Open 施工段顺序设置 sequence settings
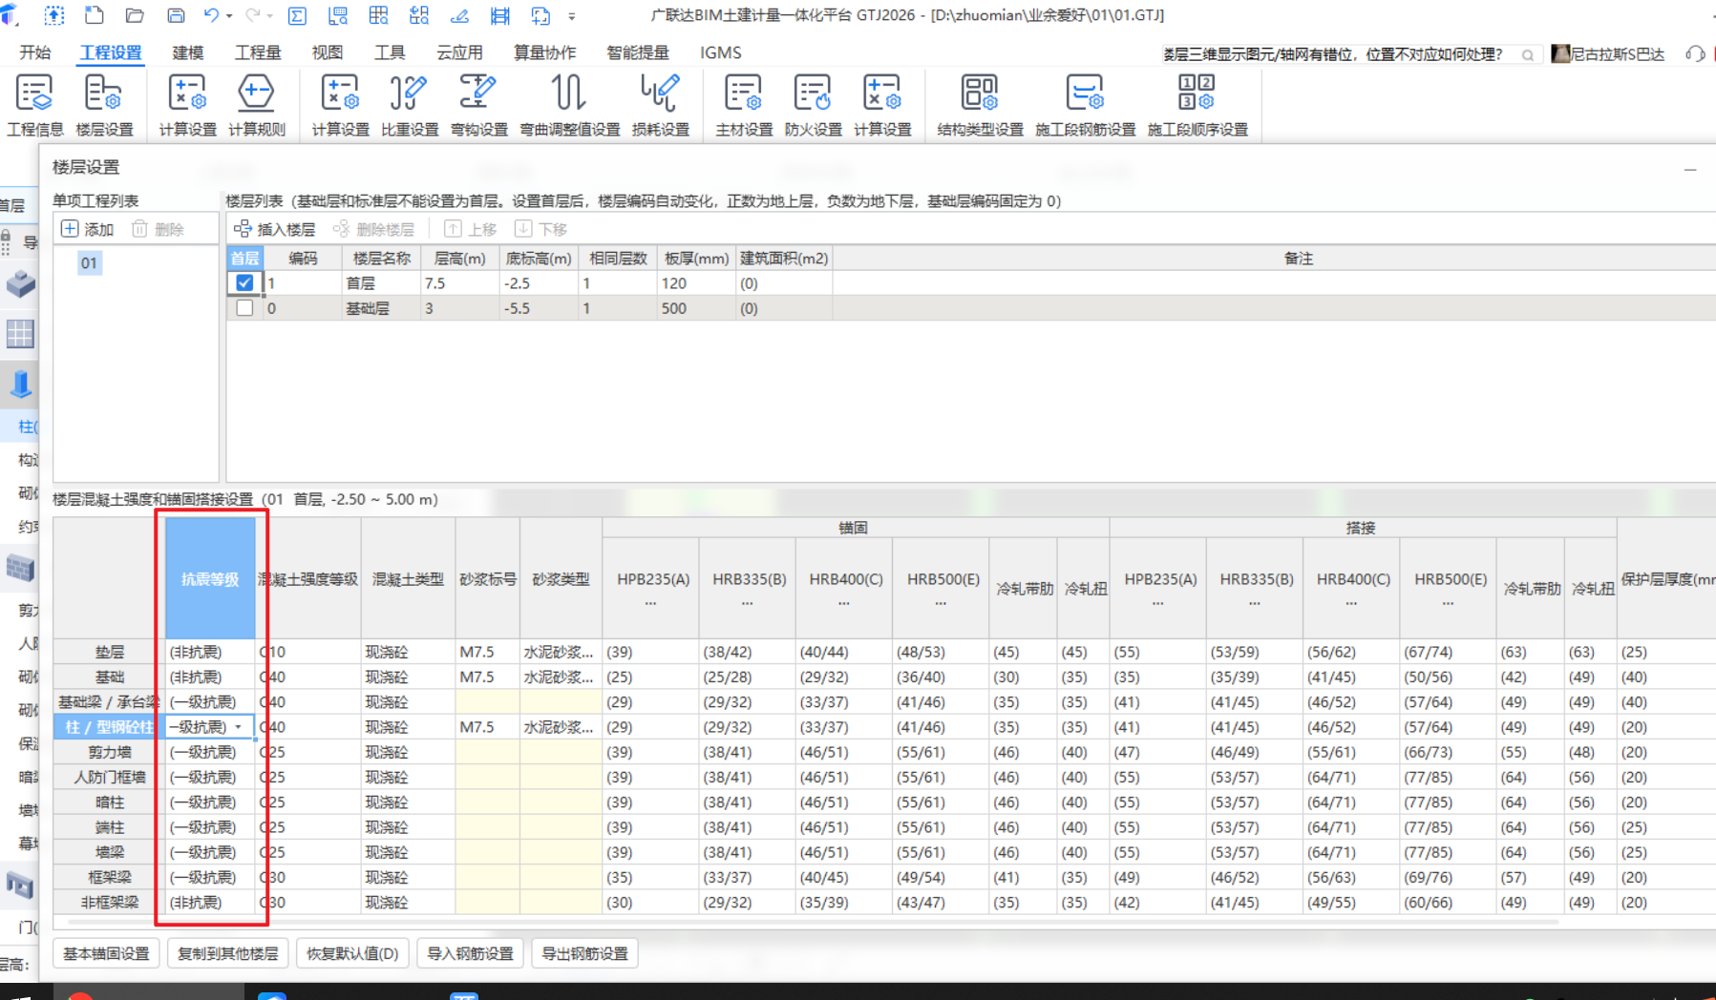 pos(1197,105)
